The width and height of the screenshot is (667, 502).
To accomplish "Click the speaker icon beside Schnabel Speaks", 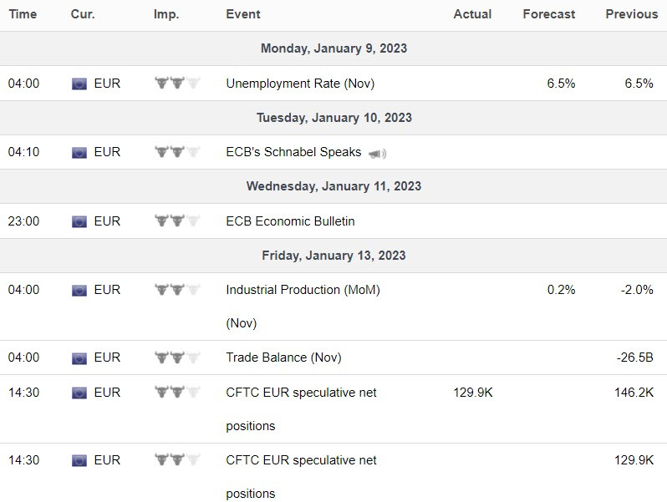I will point(377,153).
